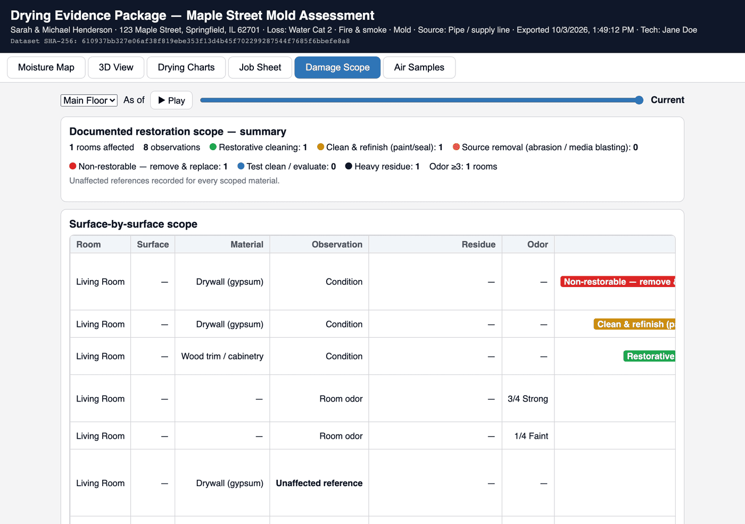Select the Damage Scope tab
Image resolution: width=745 pixels, height=524 pixels.
[337, 68]
